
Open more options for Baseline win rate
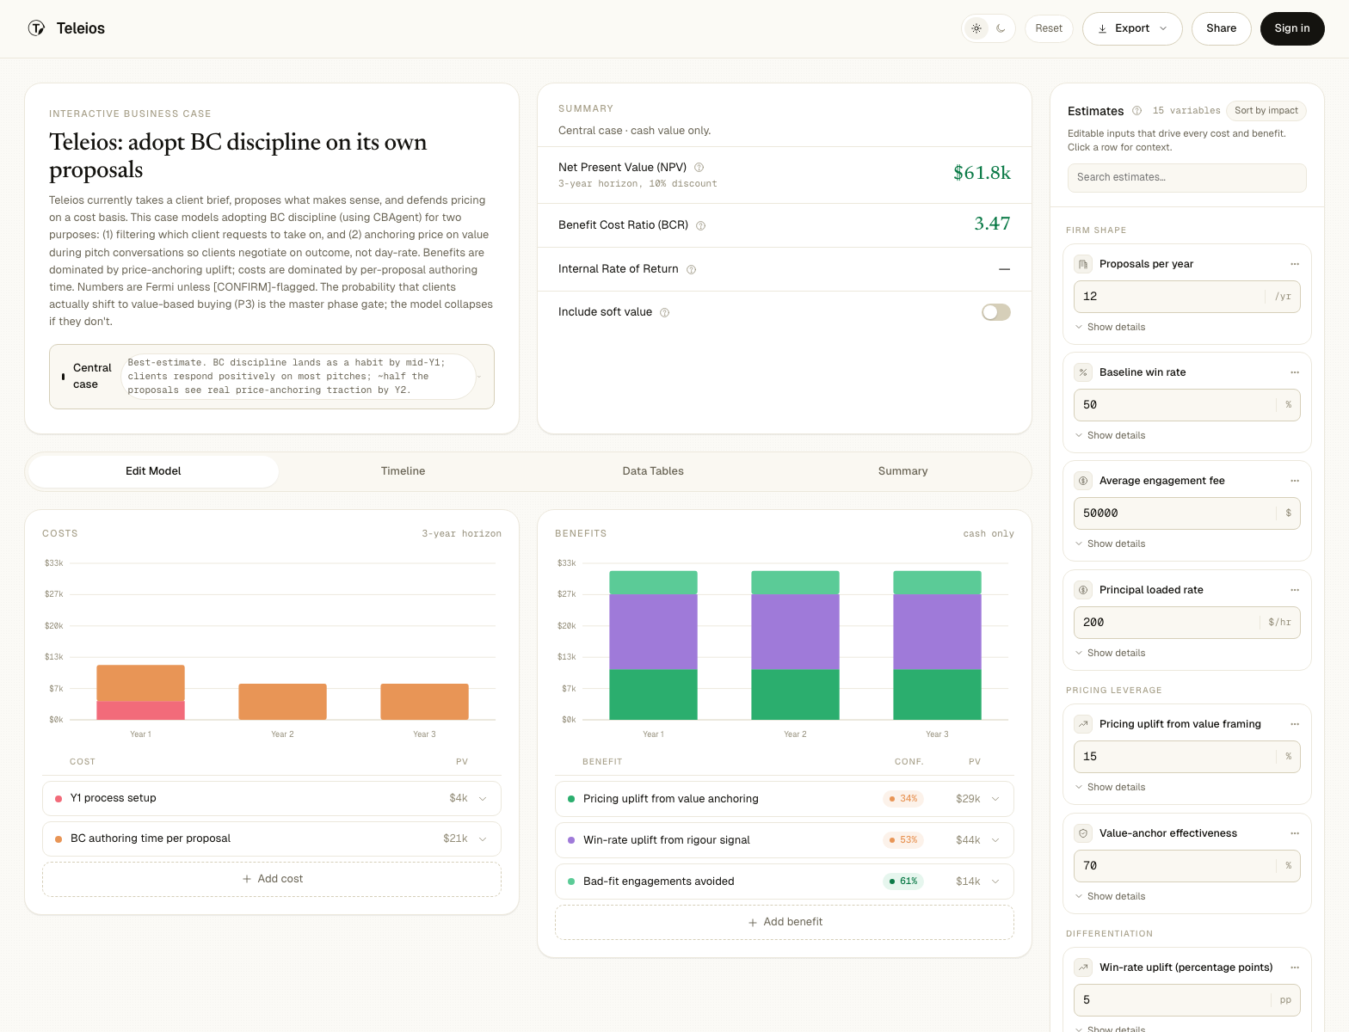coord(1295,372)
